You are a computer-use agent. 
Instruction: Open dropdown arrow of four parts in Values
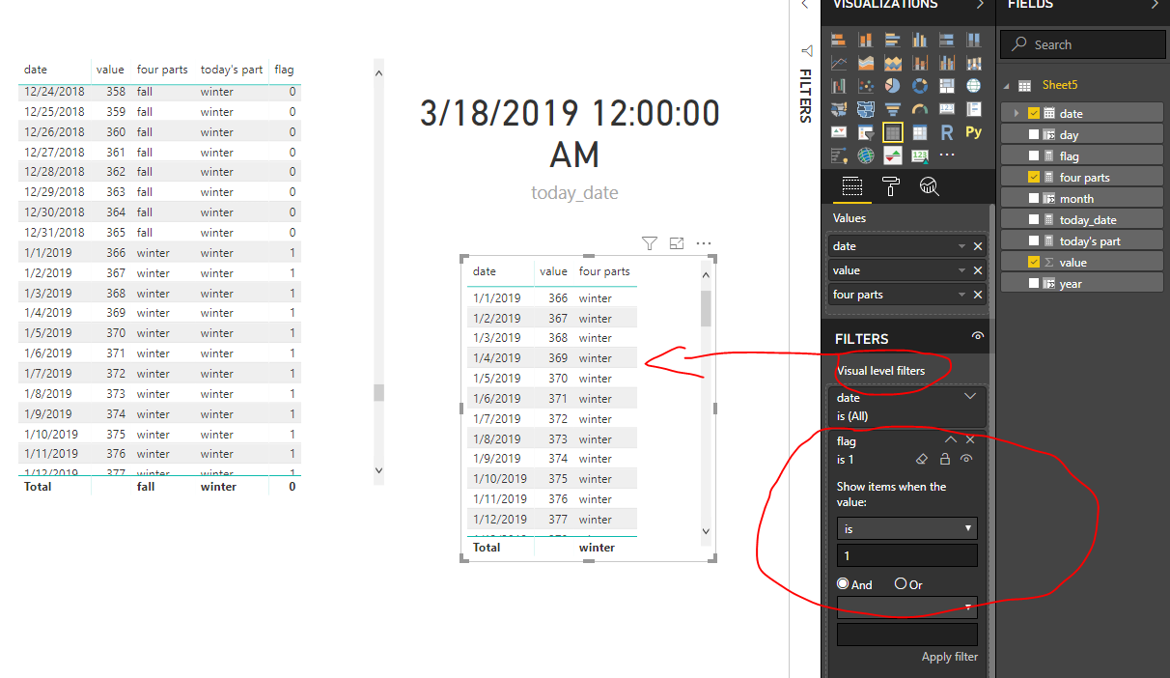tap(961, 295)
